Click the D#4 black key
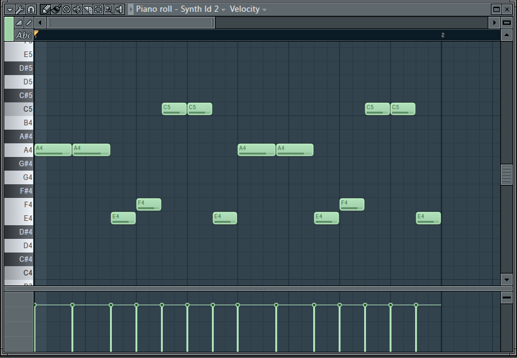Screen dimensions: 517x358 (19, 232)
